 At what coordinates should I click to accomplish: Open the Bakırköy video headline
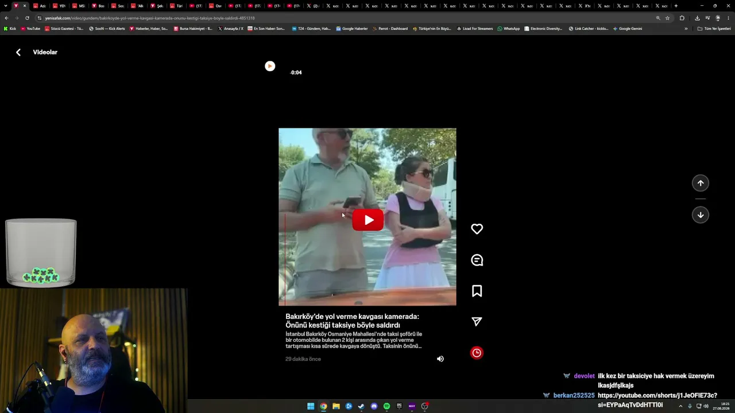352,321
